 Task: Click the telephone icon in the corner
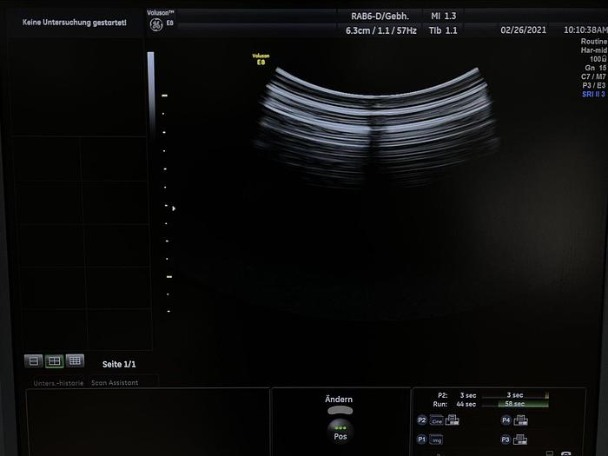coord(566,453)
